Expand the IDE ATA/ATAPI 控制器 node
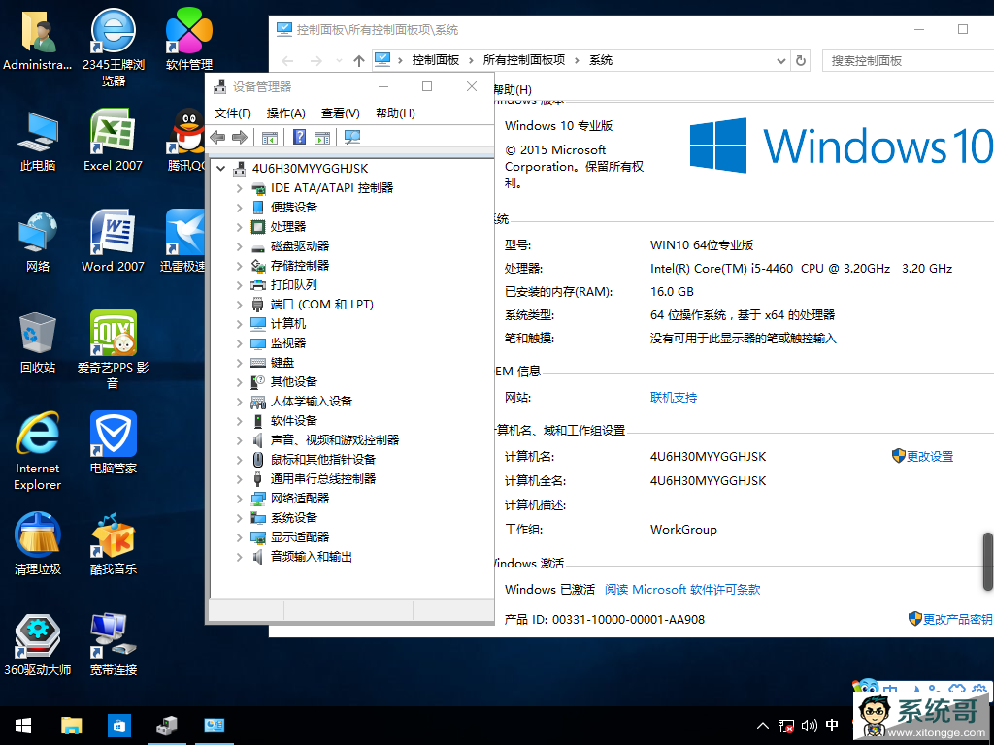 [x=239, y=188]
